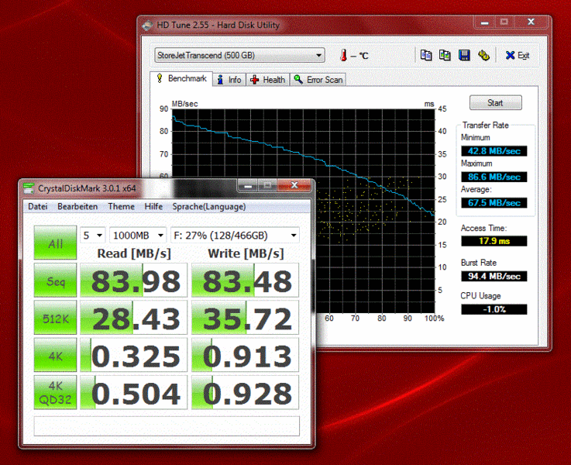
Task: Click the Maximum value 86.6 MB/sec
Action: pos(494,177)
